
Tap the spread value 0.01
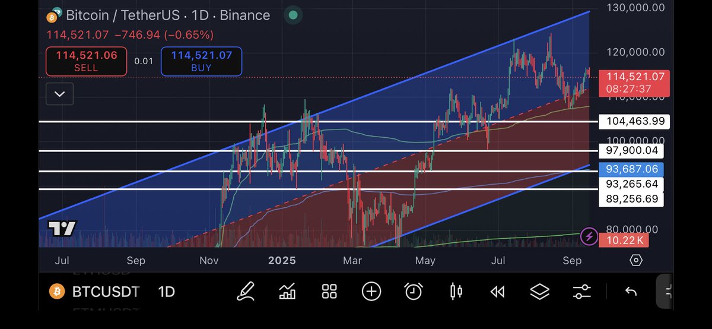[144, 61]
